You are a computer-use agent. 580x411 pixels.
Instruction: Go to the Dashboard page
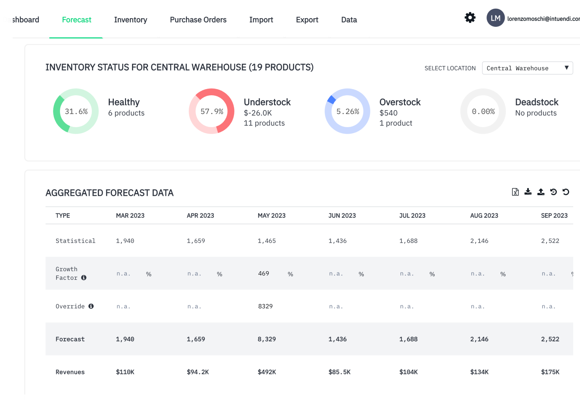click(20, 19)
